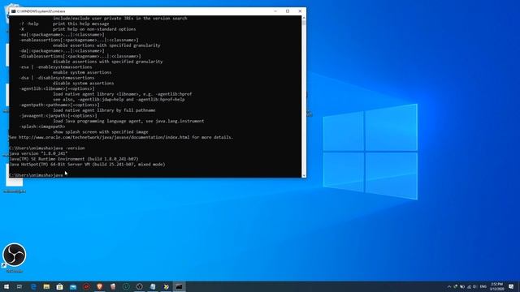This screenshot has width=520, height=292.
Task: Show hidden system tray icons
Action: (449, 286)
